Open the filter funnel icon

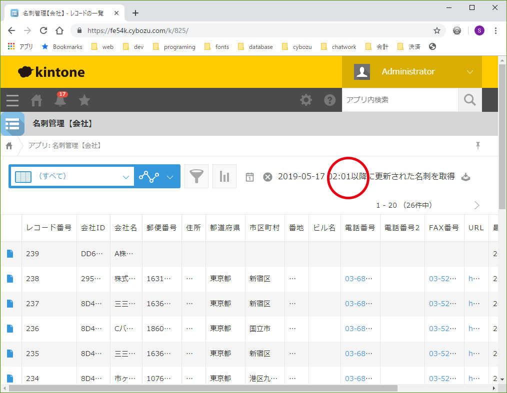[x=196, y=176]
